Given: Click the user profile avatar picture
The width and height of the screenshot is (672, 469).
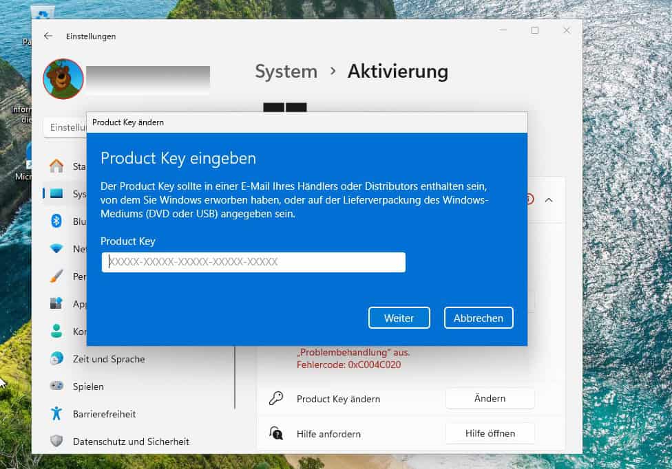Looking at the screenshot, I should [63, 79].
